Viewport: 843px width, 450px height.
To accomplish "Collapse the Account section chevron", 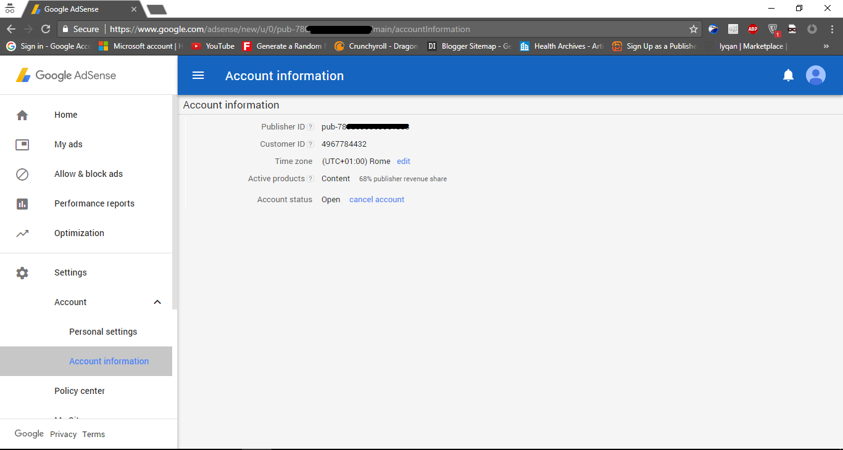I will coord(157,302).
